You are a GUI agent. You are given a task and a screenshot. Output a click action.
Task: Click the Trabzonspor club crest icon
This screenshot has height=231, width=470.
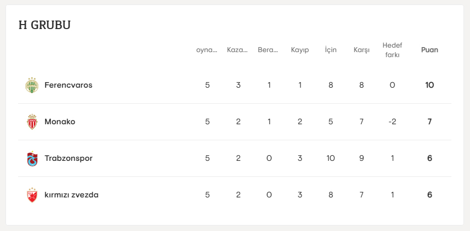tap(32, 158)
